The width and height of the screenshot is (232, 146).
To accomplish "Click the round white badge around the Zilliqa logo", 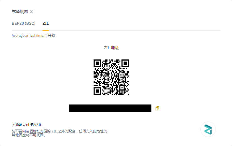I will [x=208, y=129].
